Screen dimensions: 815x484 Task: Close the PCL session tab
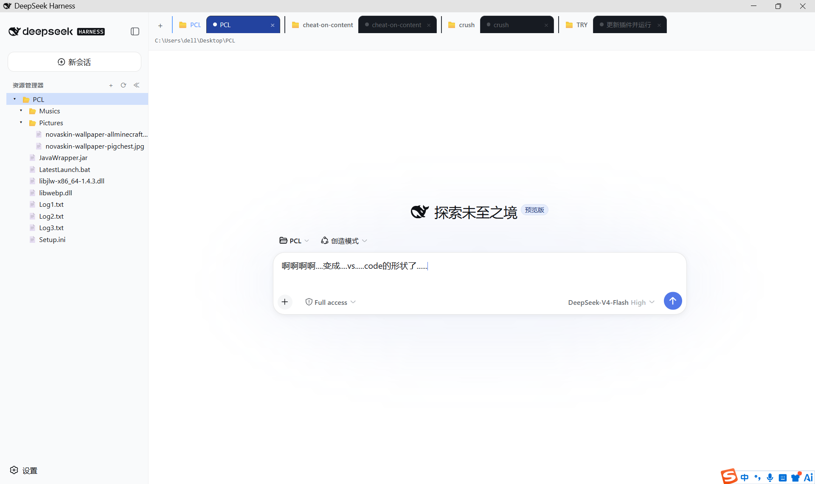[x=273, y=25]
